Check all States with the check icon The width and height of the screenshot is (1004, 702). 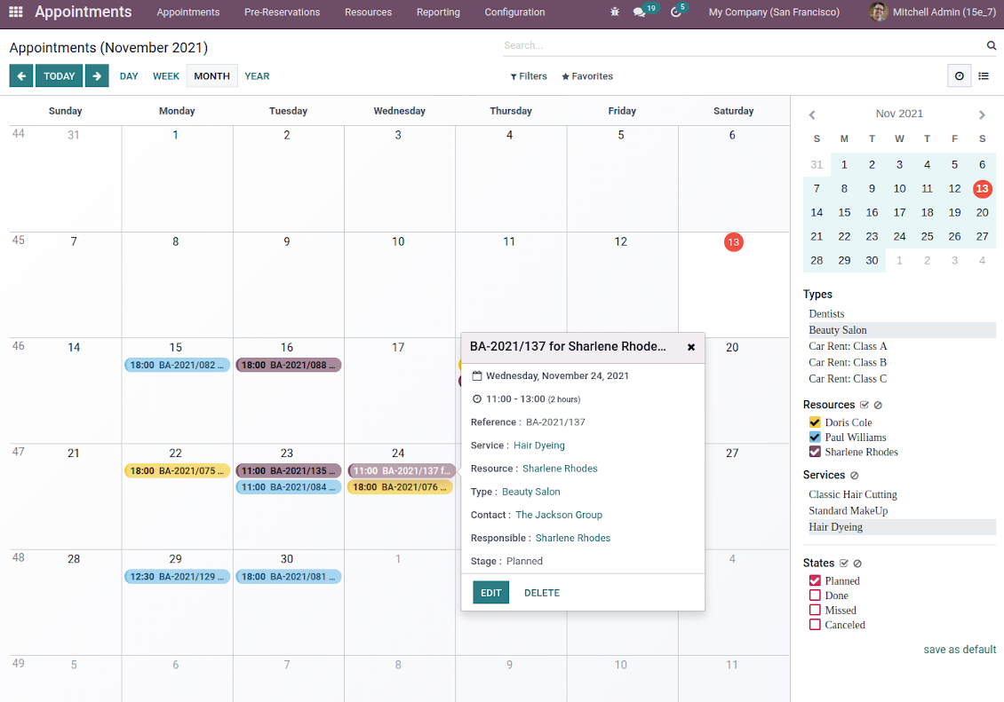843,564
